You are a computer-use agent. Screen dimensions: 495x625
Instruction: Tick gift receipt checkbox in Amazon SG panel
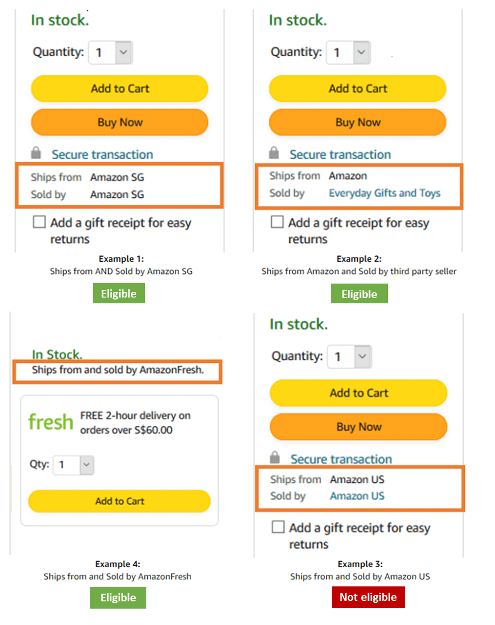point(39,222)
